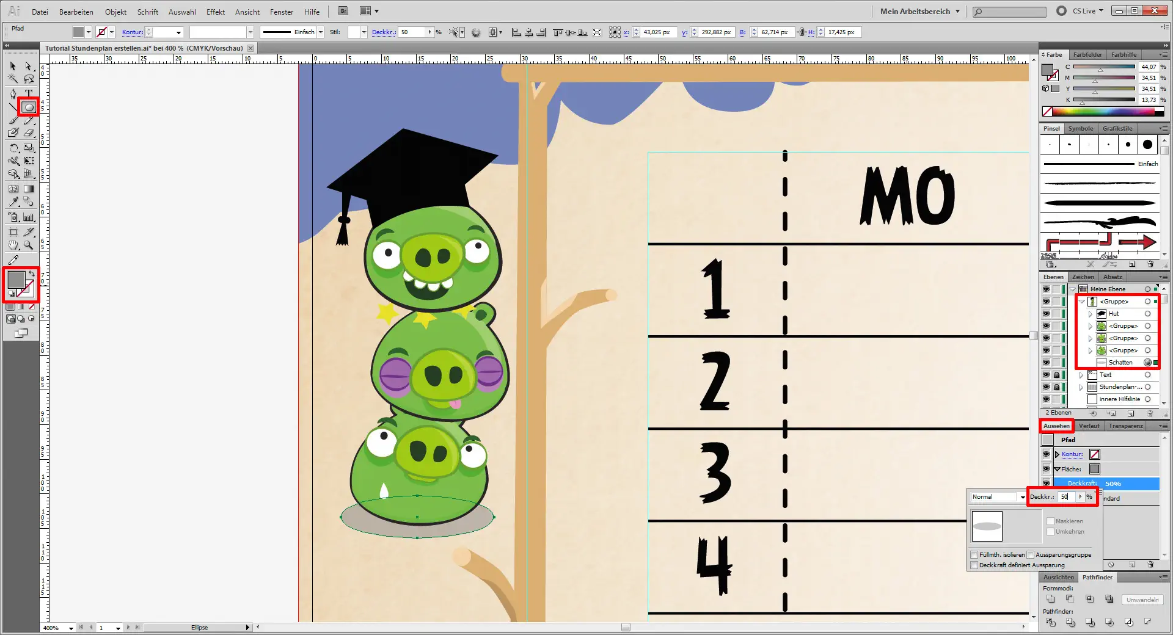1173x635 pixels.
Task: Click the Direct Selection arrow tool
Action: pos(28,66)
